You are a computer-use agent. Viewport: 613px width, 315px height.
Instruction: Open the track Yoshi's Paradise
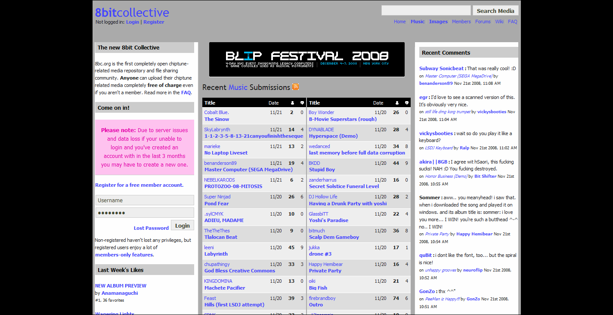(328, 220)
